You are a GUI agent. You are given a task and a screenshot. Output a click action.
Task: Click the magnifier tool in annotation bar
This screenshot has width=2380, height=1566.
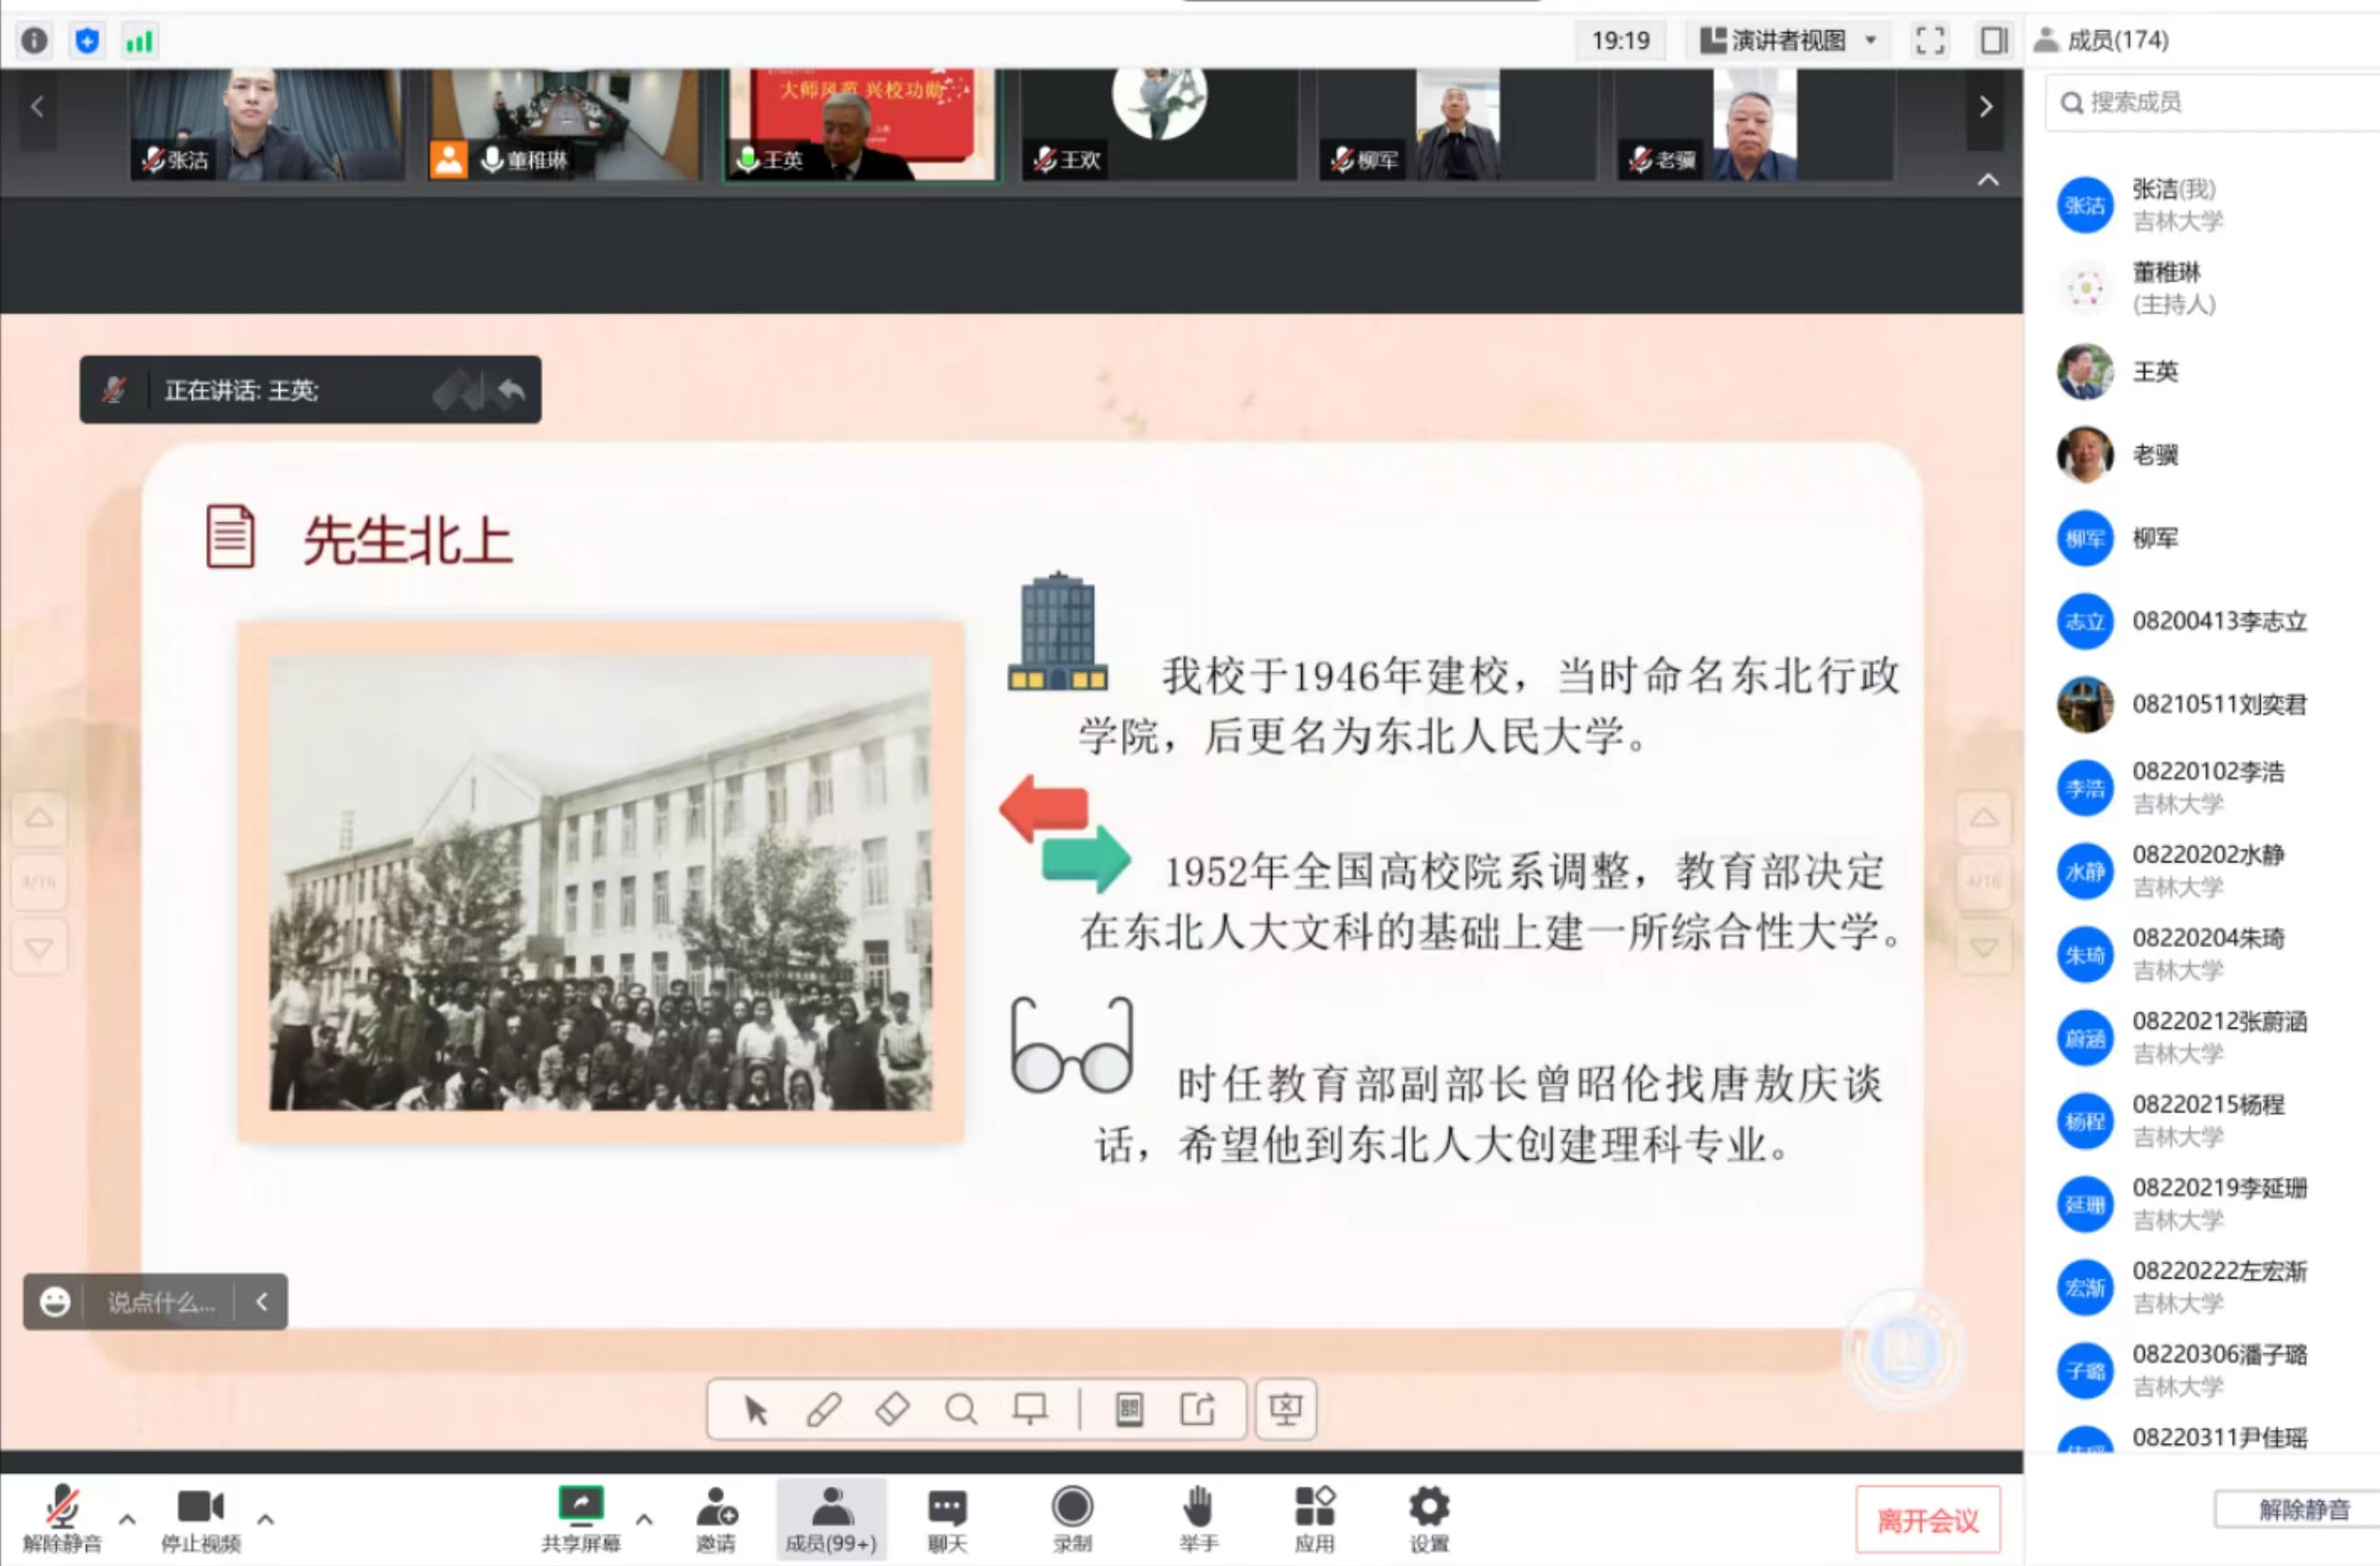click(961, 1409)
